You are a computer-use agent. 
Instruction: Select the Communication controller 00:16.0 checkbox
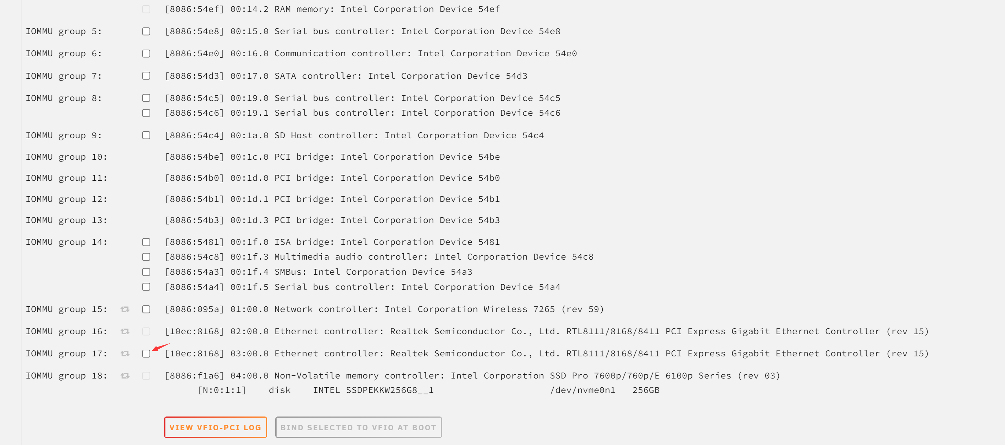(146, 53)
